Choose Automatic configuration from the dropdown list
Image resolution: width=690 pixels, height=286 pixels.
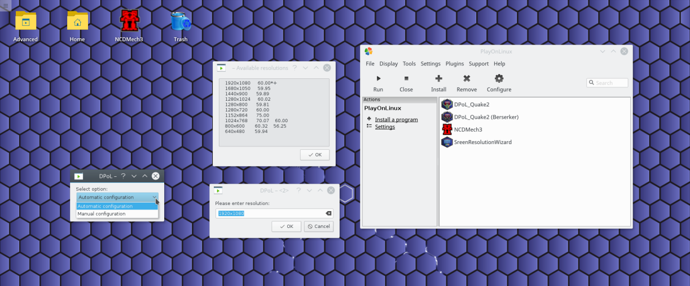pos(117,206)
